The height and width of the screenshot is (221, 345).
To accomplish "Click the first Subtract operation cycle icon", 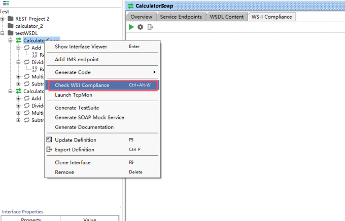I will [26, 84].
